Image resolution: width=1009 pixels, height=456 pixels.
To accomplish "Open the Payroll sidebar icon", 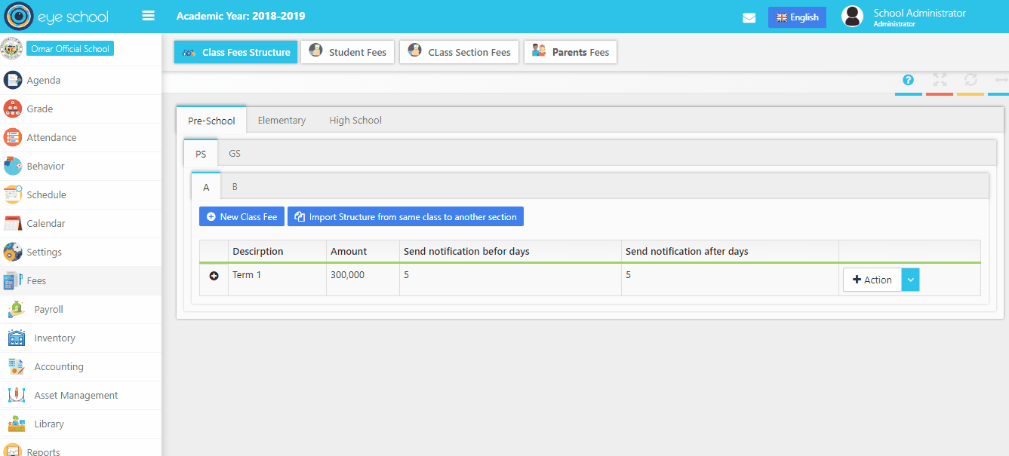I will click(x=17, y=309).
